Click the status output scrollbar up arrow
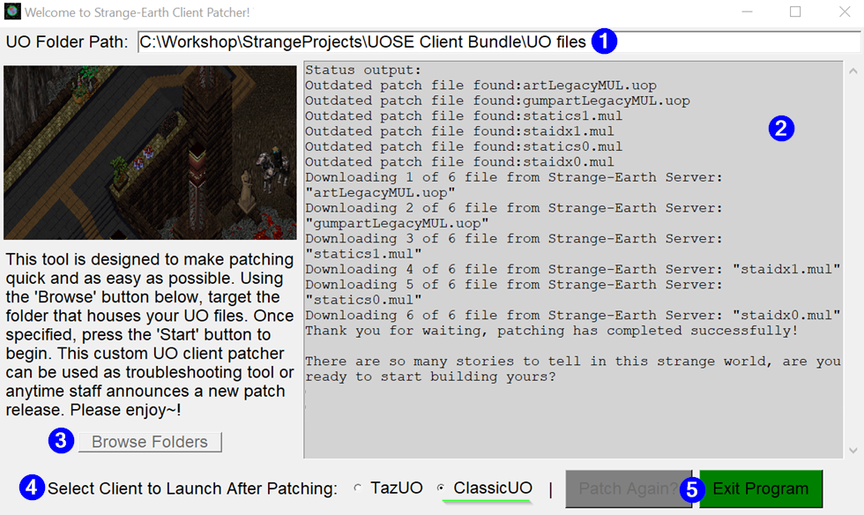The width and height of the screenshot is (864, 515). tap(853, 71)
